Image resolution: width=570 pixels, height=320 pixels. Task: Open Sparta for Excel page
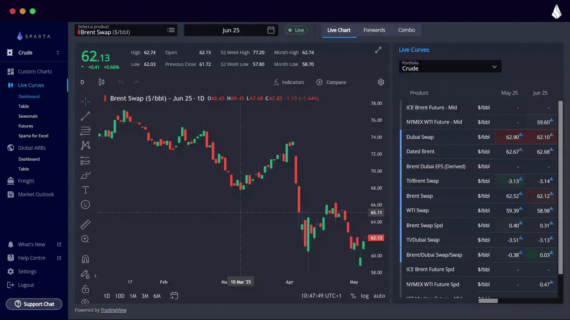pyautogui.click(x=33, y=136)
